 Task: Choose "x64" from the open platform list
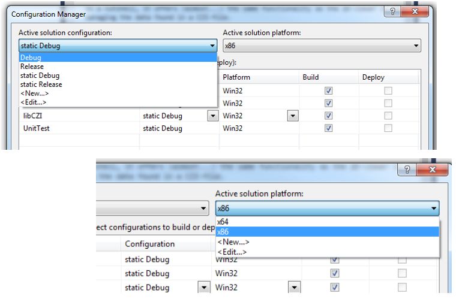[x=328, y=222]
